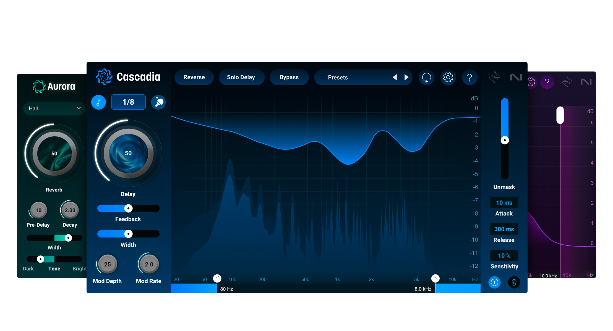Click the Unmask slider handle
613x331 pixels.
505,140
